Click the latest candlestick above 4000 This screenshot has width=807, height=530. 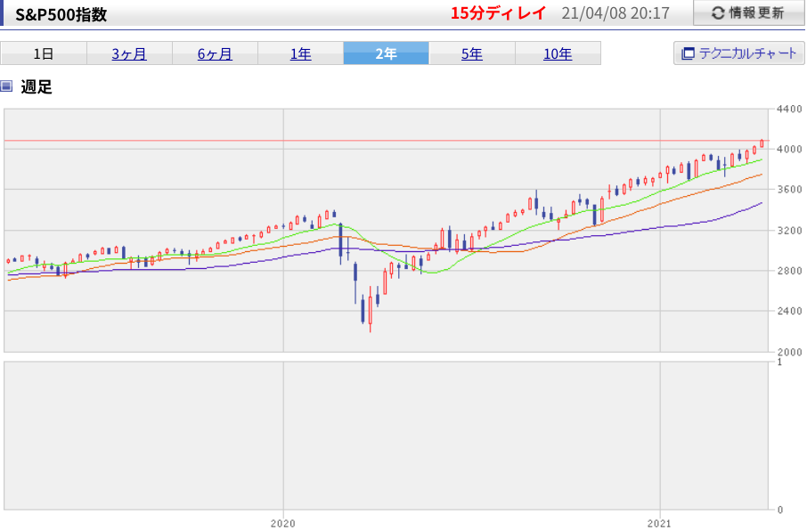(762, 143)
